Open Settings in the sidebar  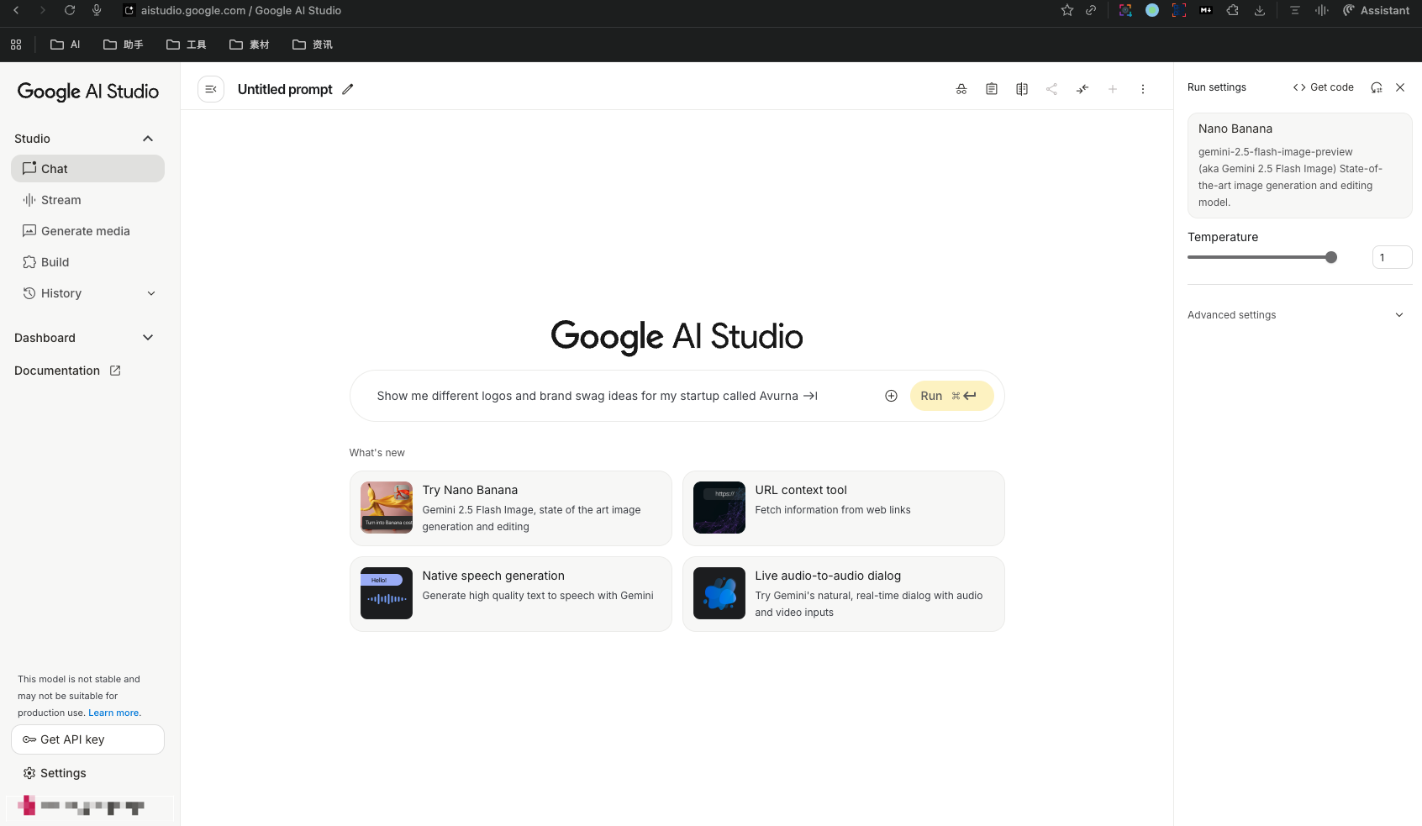55,773
